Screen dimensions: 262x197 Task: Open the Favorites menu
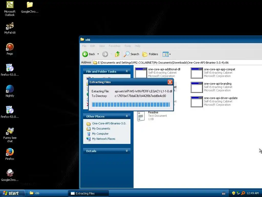pos(114,46)
